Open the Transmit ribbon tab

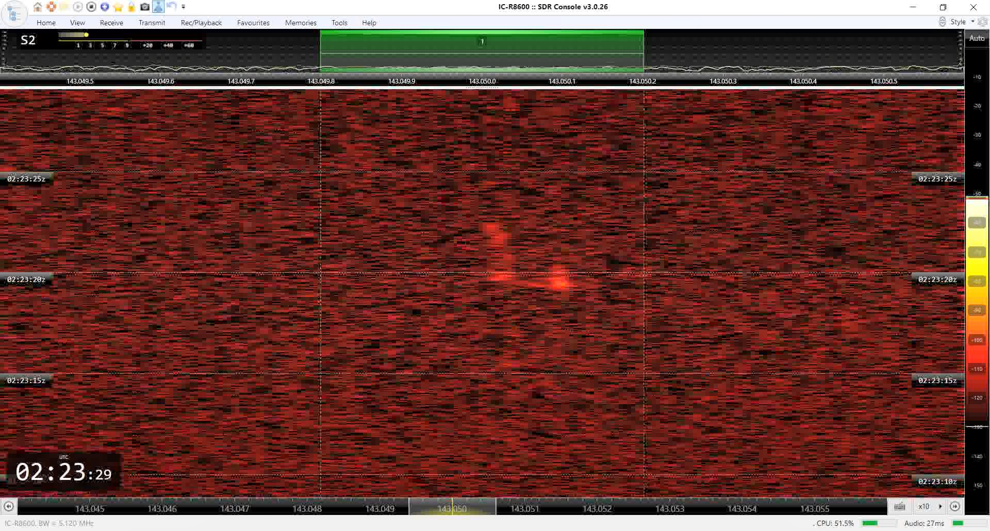(x=152, y=23)
